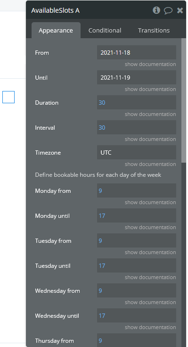The width and height of the screenshot is (188, 347).
Task: Switch to the Transitions tab
Action: (x=154, y=30)
